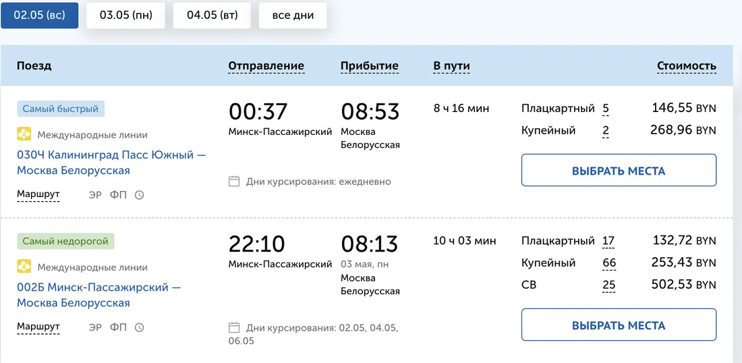The width and height of the screenshot is (742, 363).
Task: Sort results by 'В пути' duration
Action: pos(451,66)
